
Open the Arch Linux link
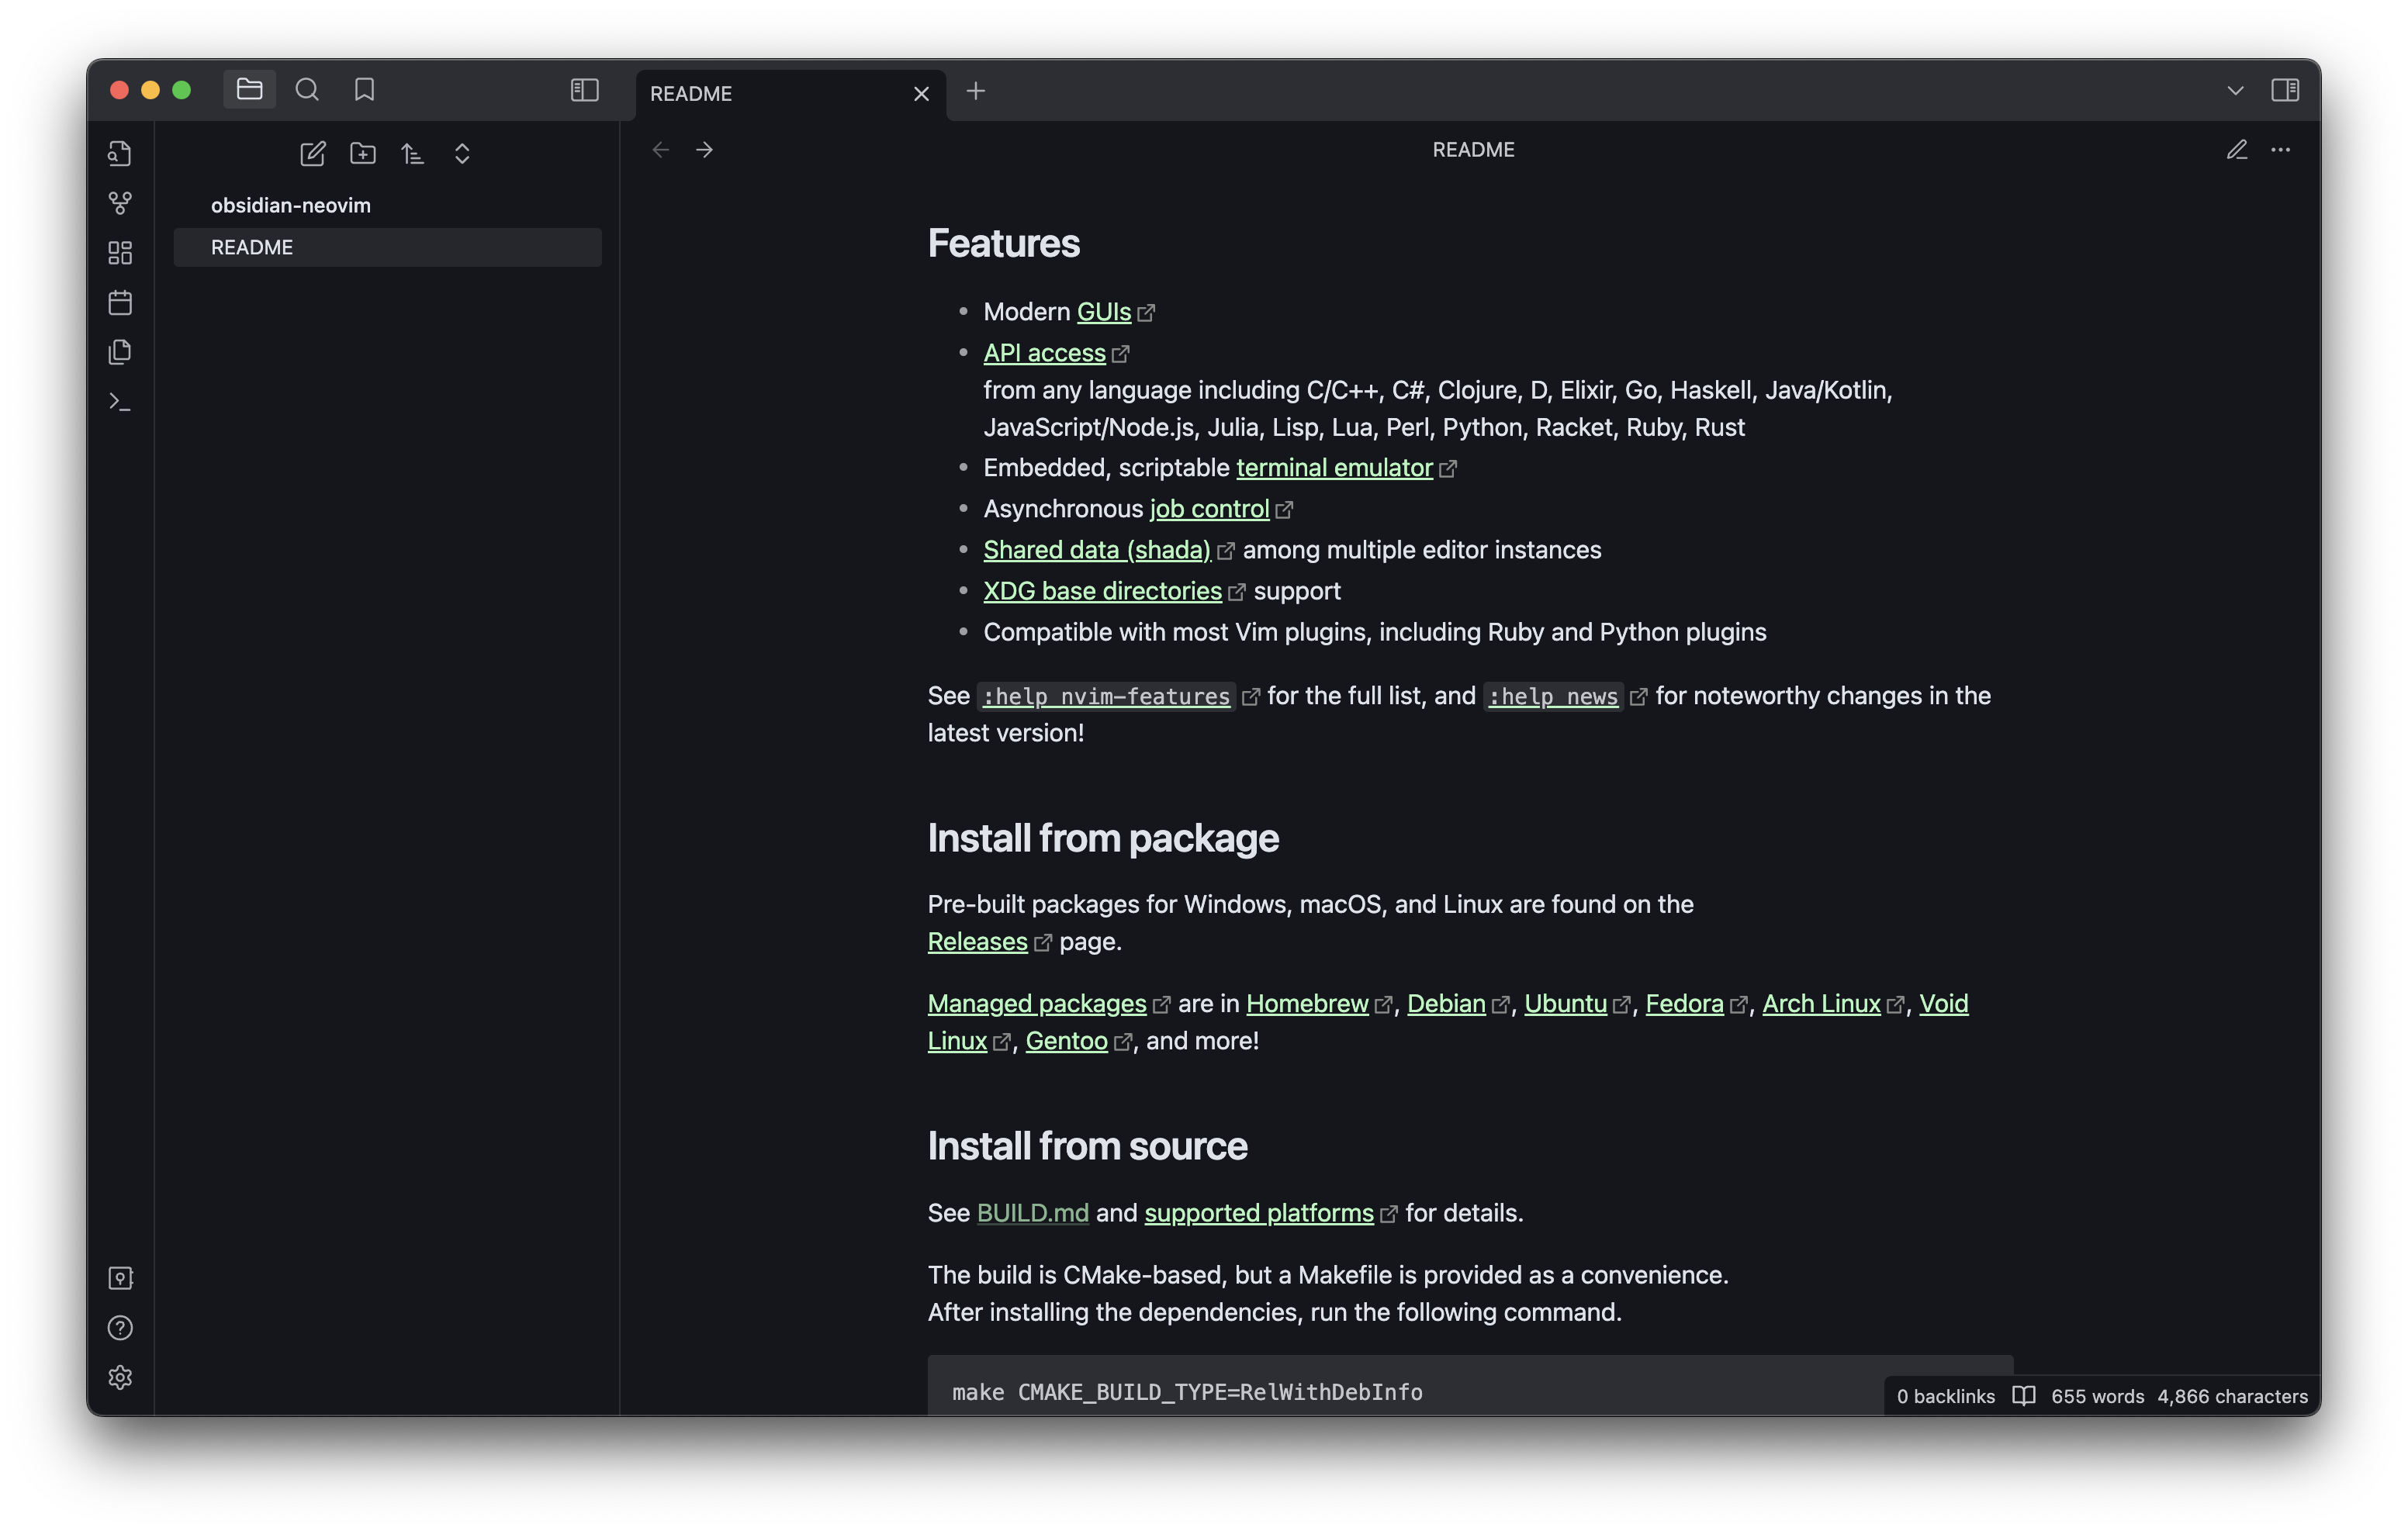point(1821,1003)
